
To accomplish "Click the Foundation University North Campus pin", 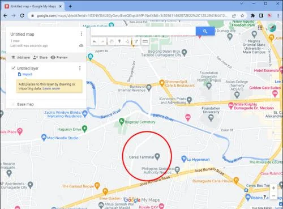I will click(x=209, y=86).
